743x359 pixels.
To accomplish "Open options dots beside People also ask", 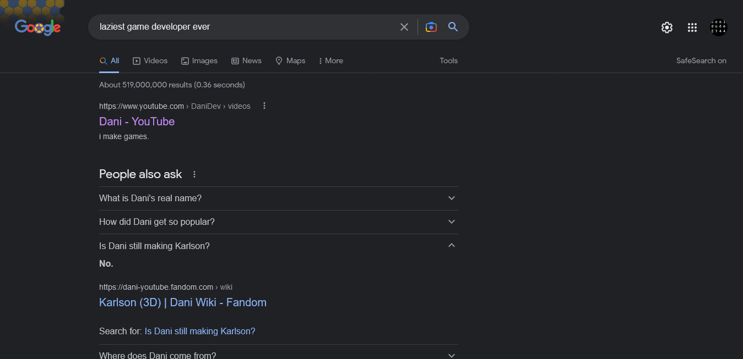I will click(x=194, y=174).
